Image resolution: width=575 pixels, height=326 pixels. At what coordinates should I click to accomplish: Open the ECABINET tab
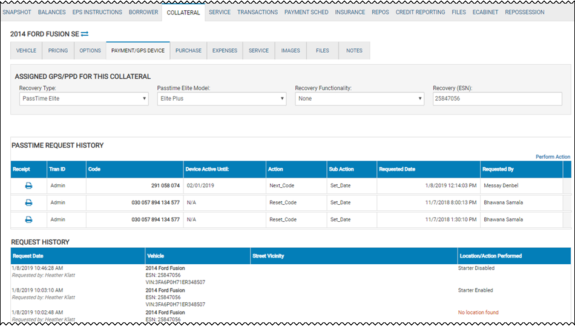click(x=485, y=12)
